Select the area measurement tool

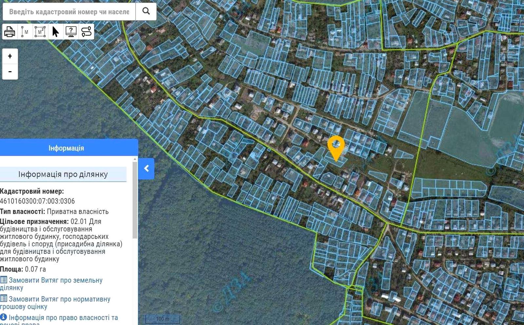40,32
